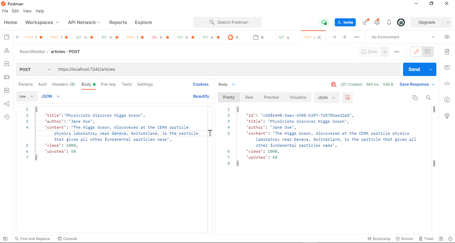
Task: Open the Flows sidebar panel
Action: 7,104
